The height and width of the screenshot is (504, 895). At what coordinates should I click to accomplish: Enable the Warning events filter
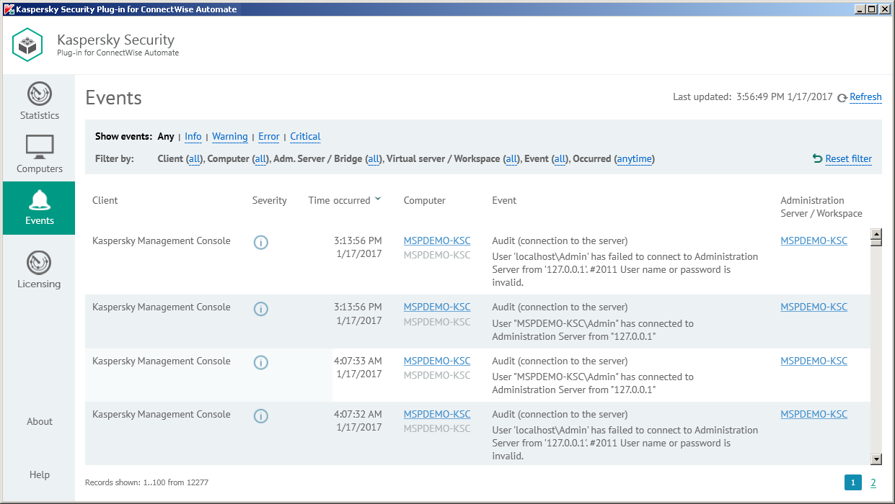coord(229,136)
